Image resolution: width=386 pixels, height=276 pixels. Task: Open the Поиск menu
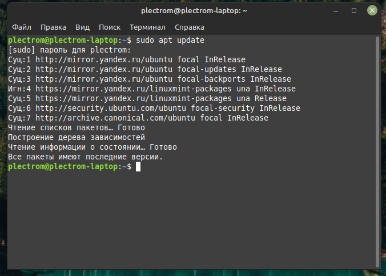(x=110, y=27)
